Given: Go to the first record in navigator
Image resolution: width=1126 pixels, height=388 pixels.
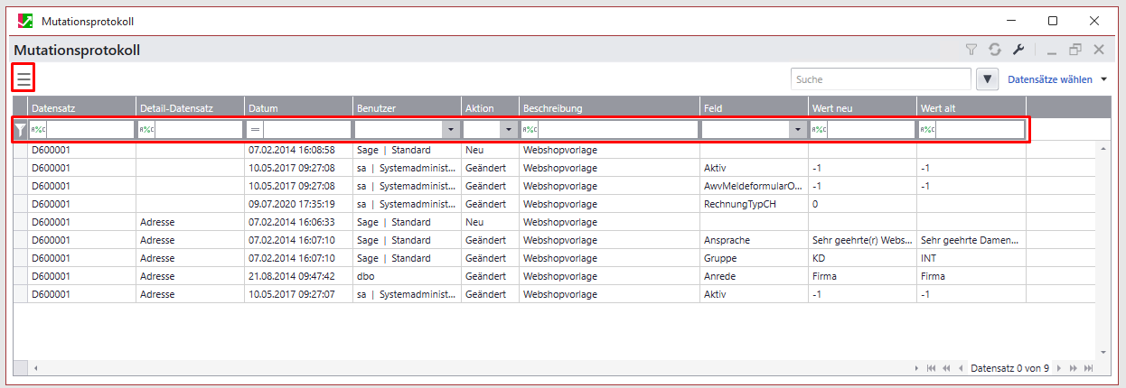Looking at the screenshot, I should 930,368.
